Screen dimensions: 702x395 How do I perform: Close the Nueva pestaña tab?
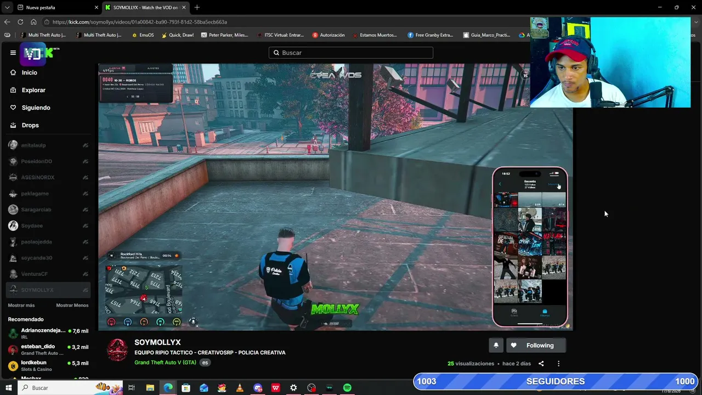97,8
